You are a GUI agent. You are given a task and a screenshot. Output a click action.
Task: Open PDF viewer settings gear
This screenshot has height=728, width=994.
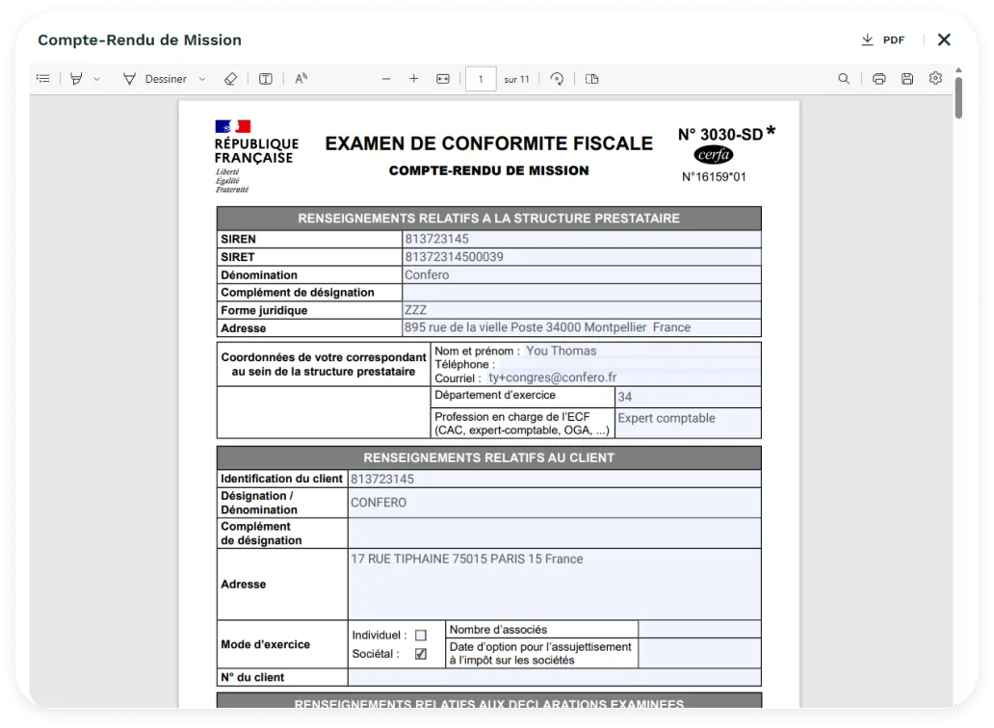[935, 78]
